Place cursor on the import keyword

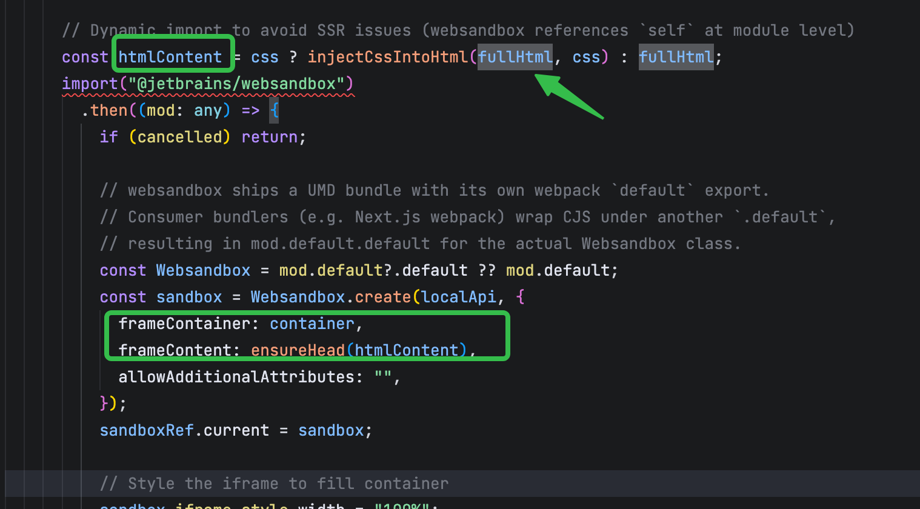point(90,84)
